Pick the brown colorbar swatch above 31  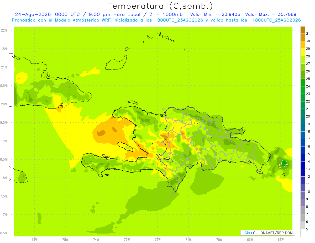coord(303,30)
